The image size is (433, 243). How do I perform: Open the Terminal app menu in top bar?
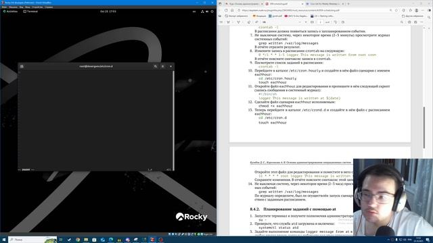(30, 11)
